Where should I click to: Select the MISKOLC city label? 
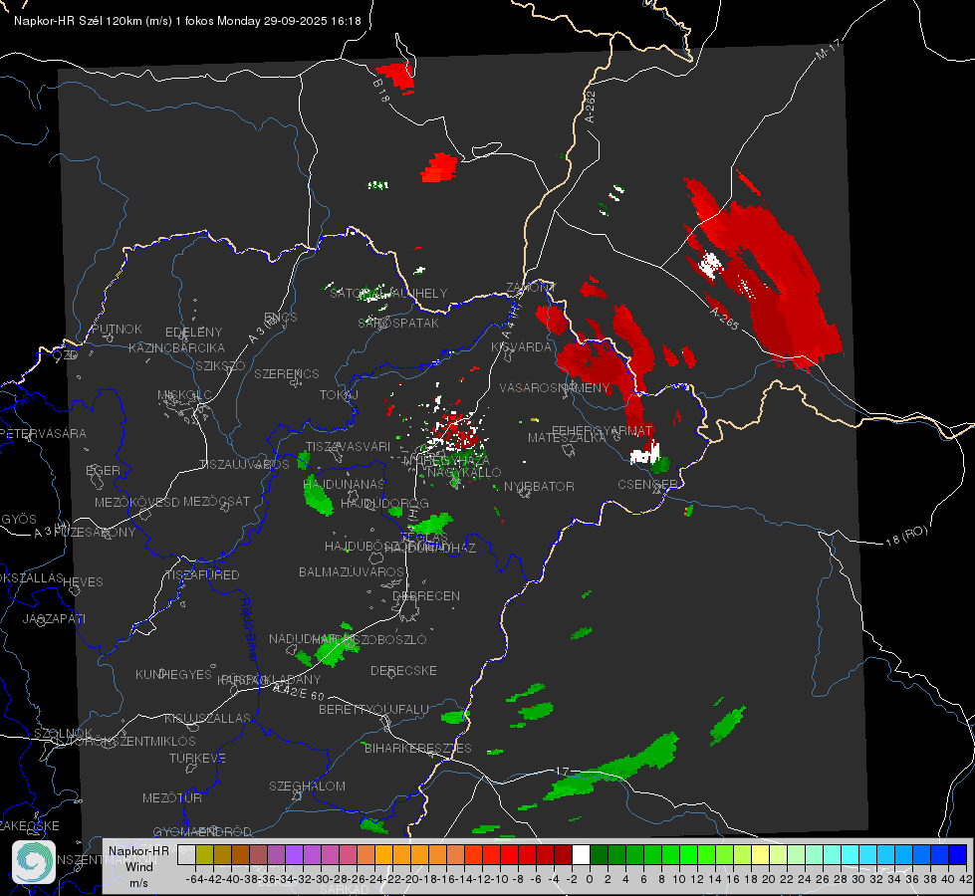pyautogui.click(x=184, y=395)
